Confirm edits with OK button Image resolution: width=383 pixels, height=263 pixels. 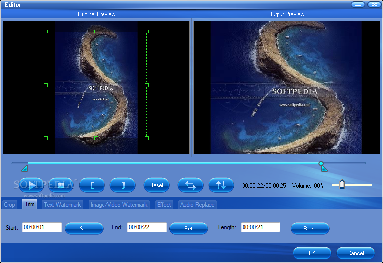[312, 253]
